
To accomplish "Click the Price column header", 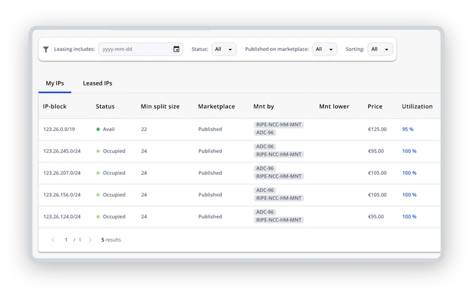I will point(375,107).
